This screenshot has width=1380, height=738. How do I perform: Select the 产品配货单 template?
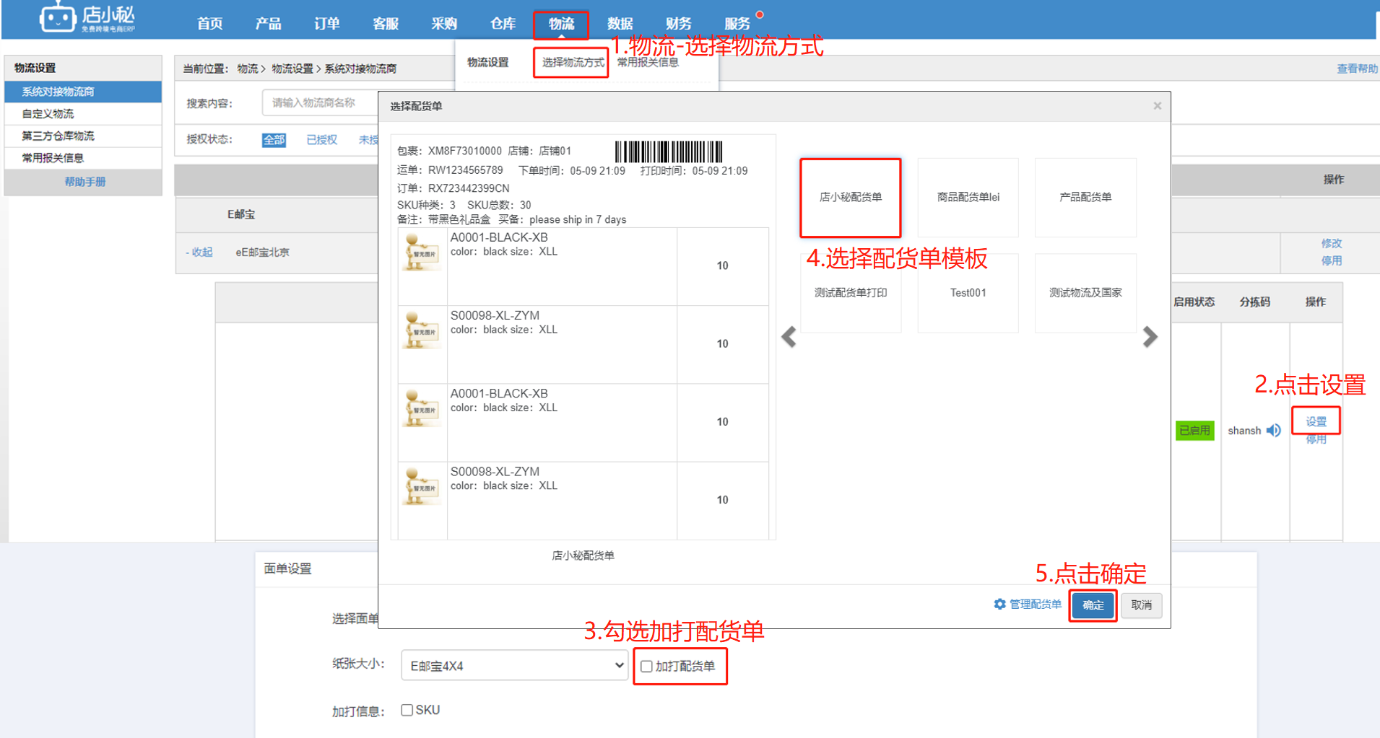click(x=1085, y=198)
